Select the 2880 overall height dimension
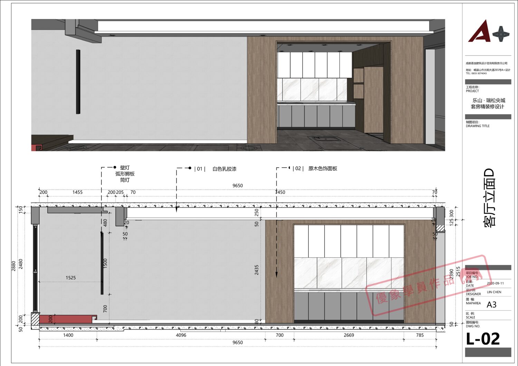This screenshot has height=366, width=518. [14, 266]
